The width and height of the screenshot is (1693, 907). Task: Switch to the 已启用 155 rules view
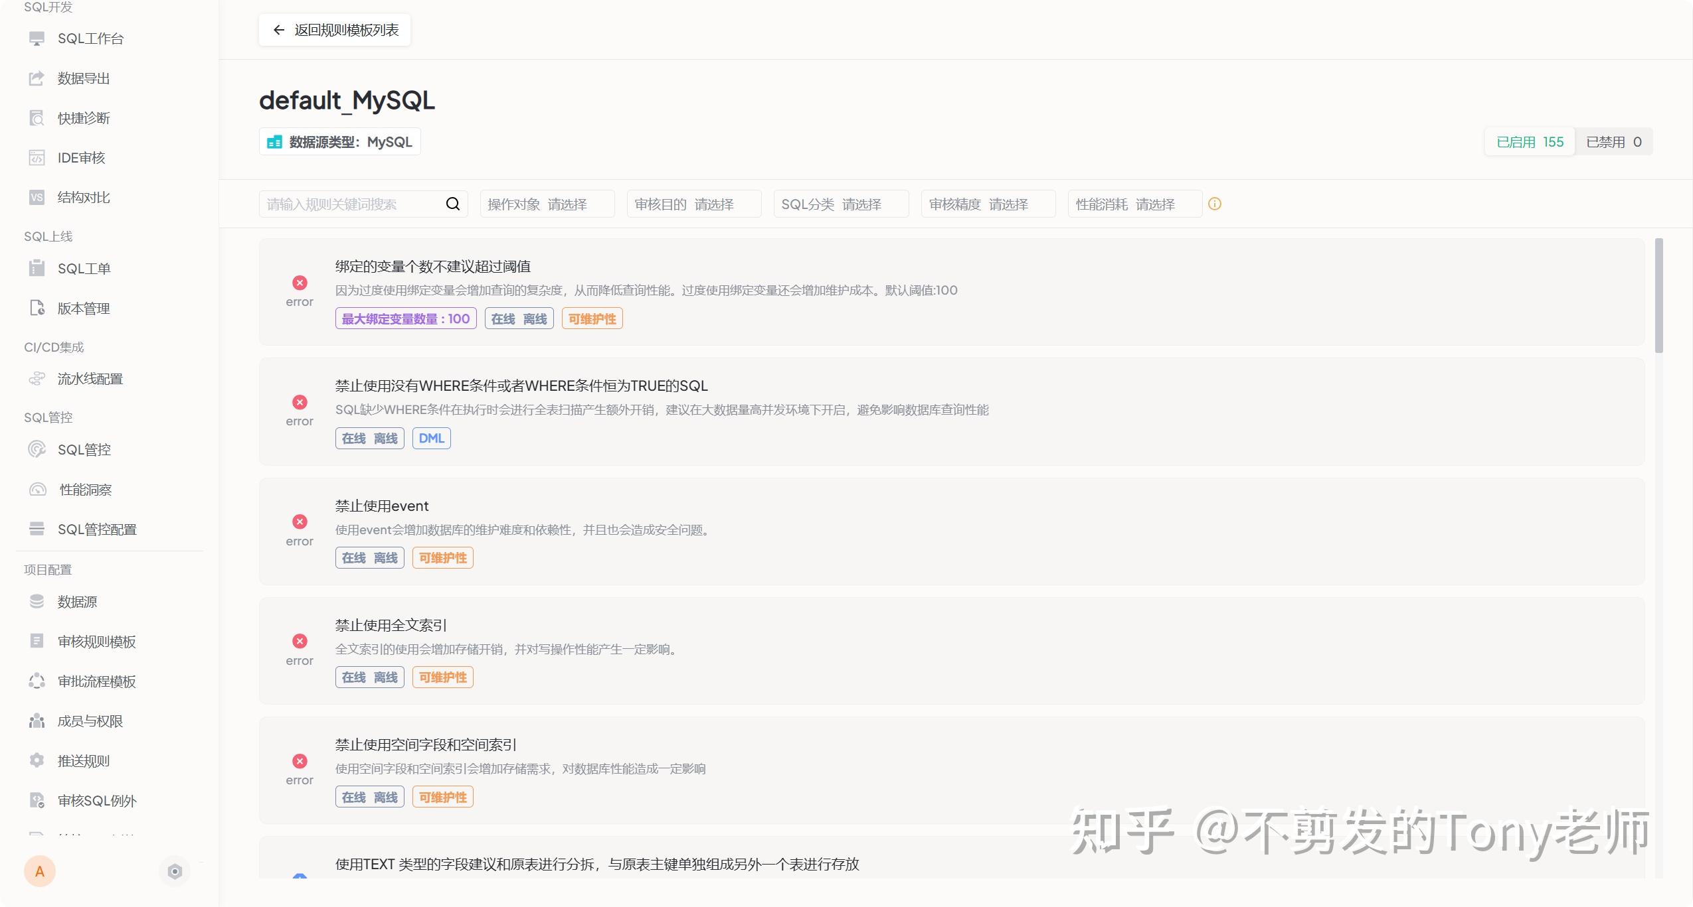(1529, 141)
